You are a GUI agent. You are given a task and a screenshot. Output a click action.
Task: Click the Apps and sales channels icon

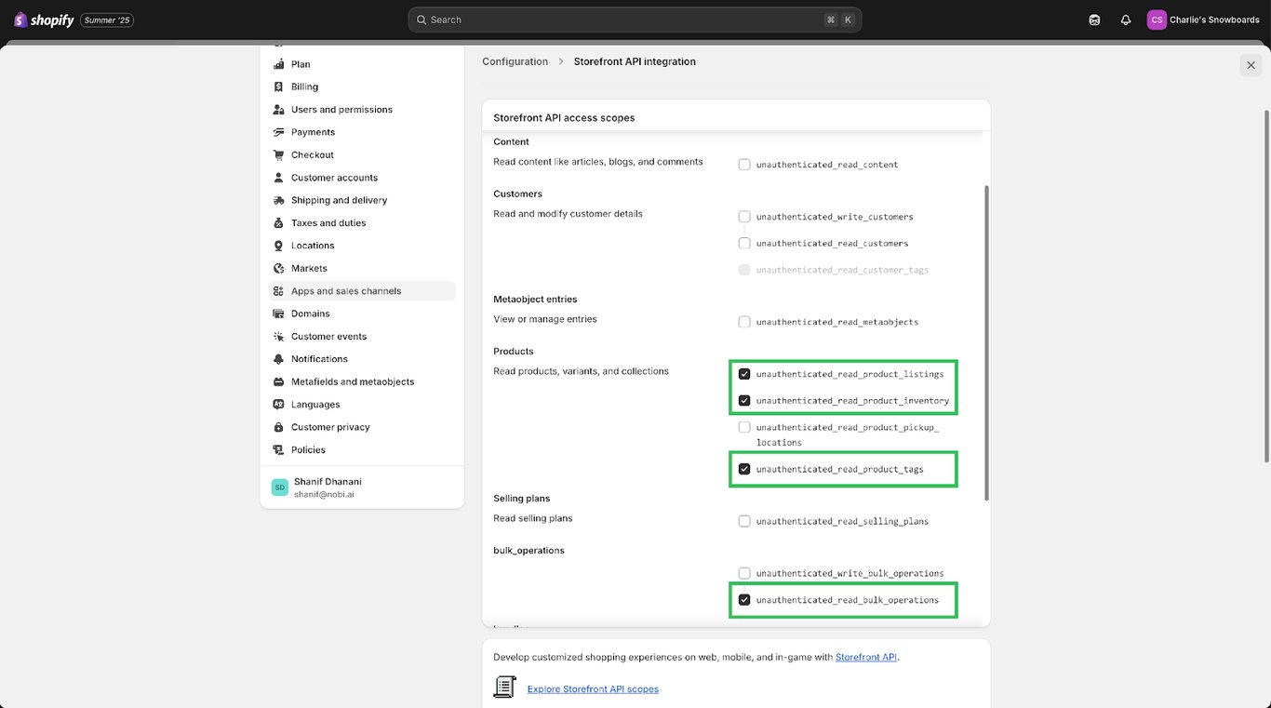(278, 291)
